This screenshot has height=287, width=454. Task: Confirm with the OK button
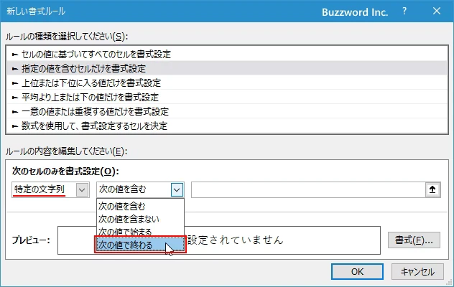point(357,272)
